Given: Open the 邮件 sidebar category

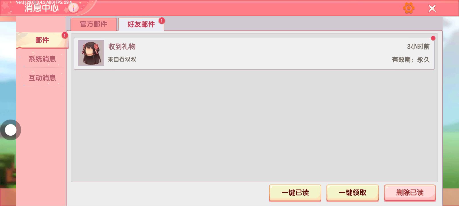Looking at the screenshot, I should coord(42,40).
